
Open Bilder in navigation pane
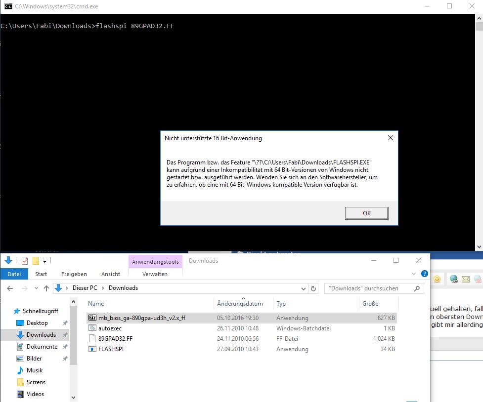coord(34,359)
